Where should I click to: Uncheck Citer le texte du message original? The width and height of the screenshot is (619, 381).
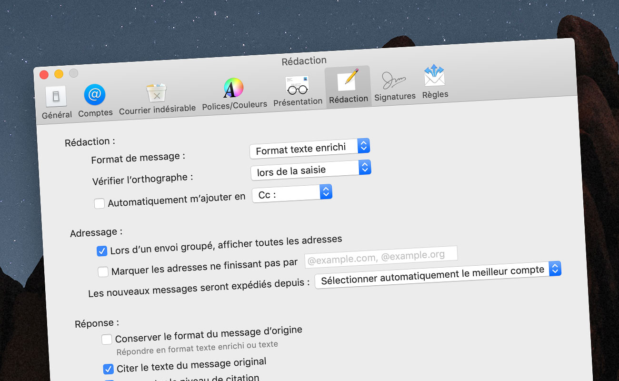click(x=109, y=369)
